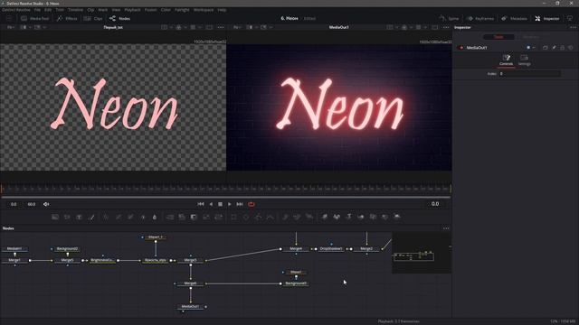The height and width of the screenshot is (325, 579).
Task: Click render end time field 60.0
Action: click(x=32, y=204)
